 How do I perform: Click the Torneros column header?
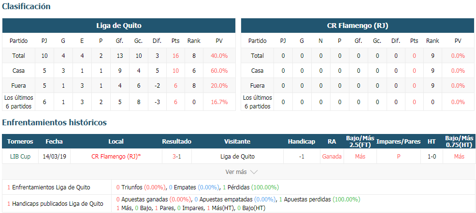[20, 141]
